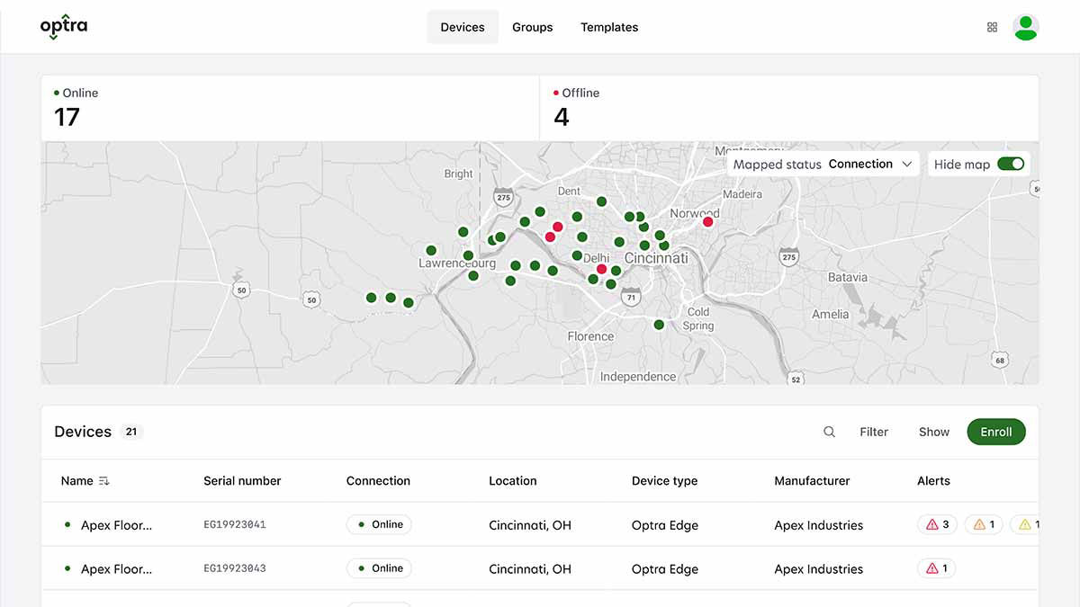Click the warning alert badge on Apex Floor row

[983, 524]
